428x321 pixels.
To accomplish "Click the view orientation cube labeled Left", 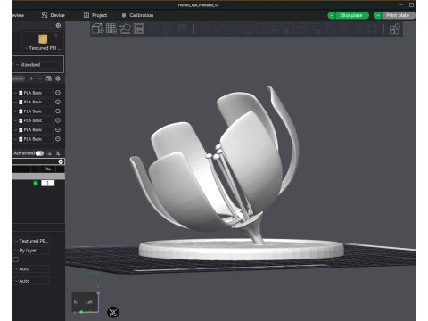I will [x=86, y=302].
